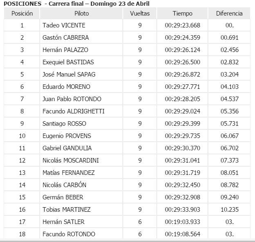
Task: Click the Vueltas column header
Action: (x=140, y=14)
